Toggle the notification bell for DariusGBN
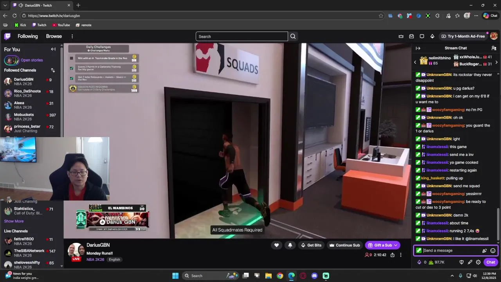 pos(290,245)
